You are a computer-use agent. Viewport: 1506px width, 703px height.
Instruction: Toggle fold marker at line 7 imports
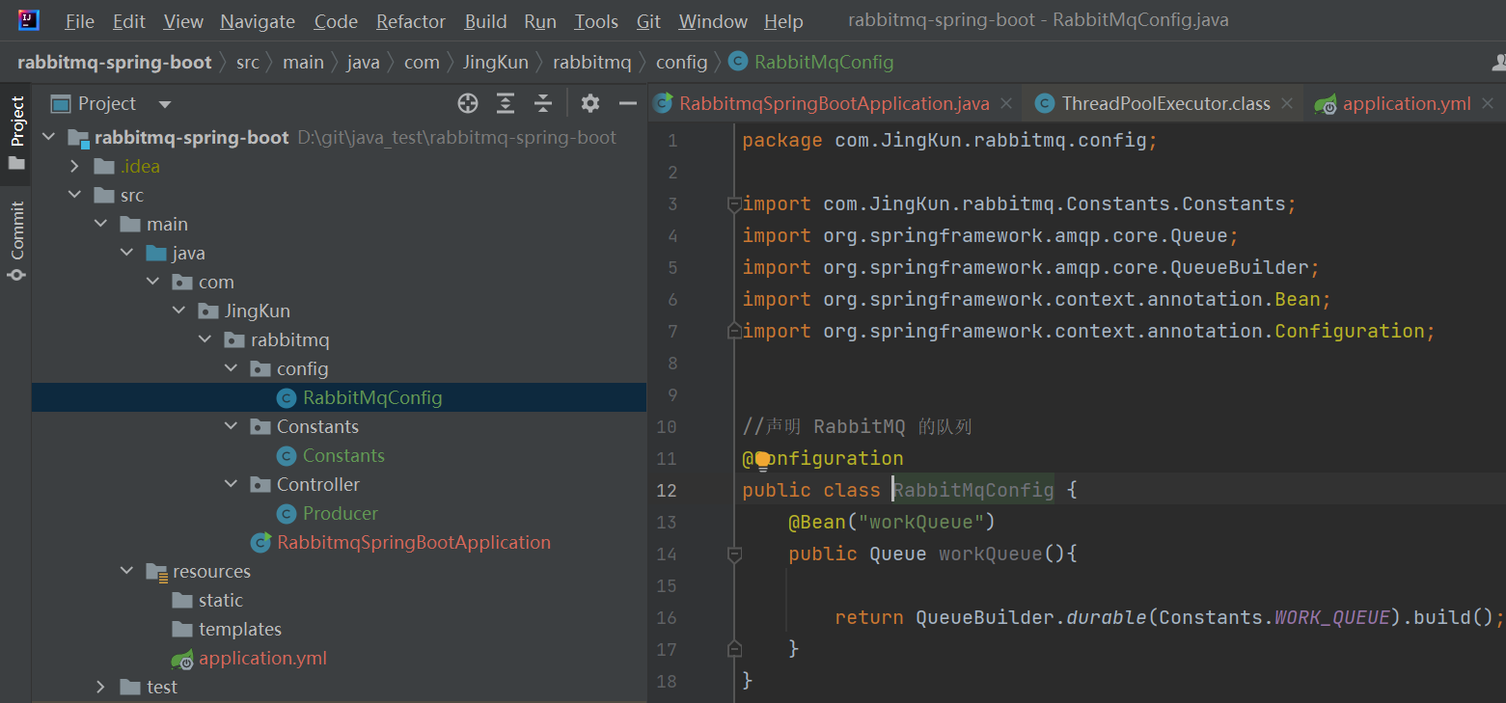coord(734,332)
